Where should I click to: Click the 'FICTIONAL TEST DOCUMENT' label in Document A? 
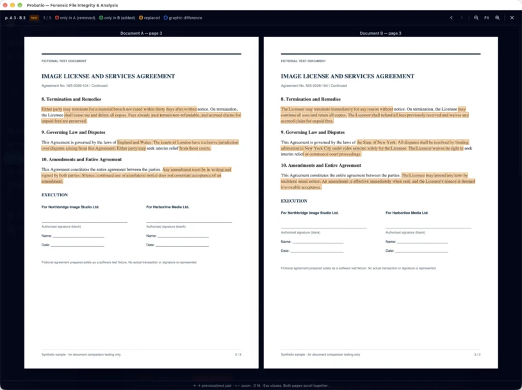pyautogui.click(x=64, y=62)
